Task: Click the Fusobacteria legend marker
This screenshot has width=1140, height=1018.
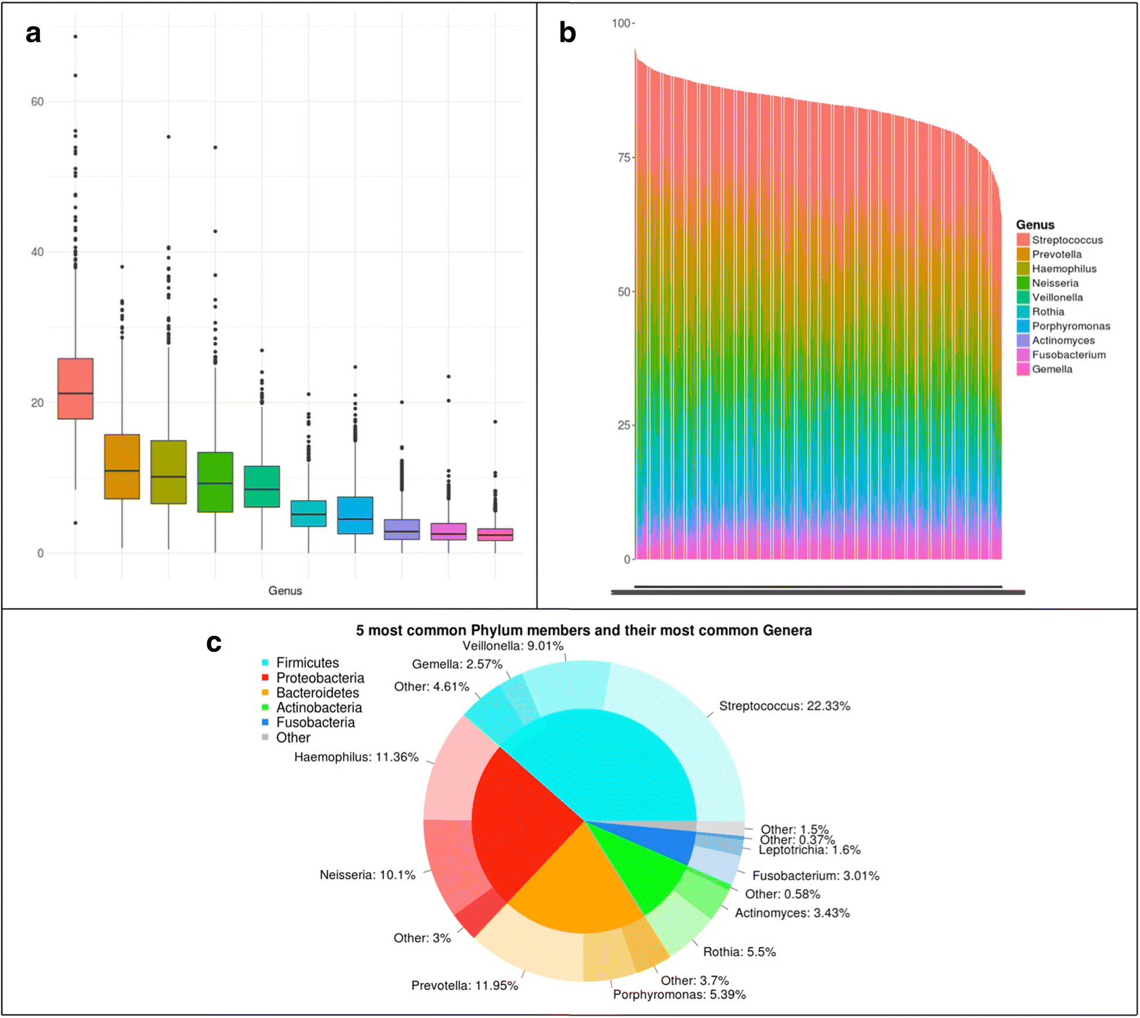Action: (265, 723)
